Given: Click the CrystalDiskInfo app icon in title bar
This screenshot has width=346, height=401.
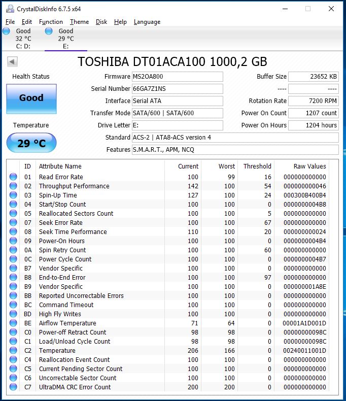Looking at the screenshot, I should click(x=10, y=9).
